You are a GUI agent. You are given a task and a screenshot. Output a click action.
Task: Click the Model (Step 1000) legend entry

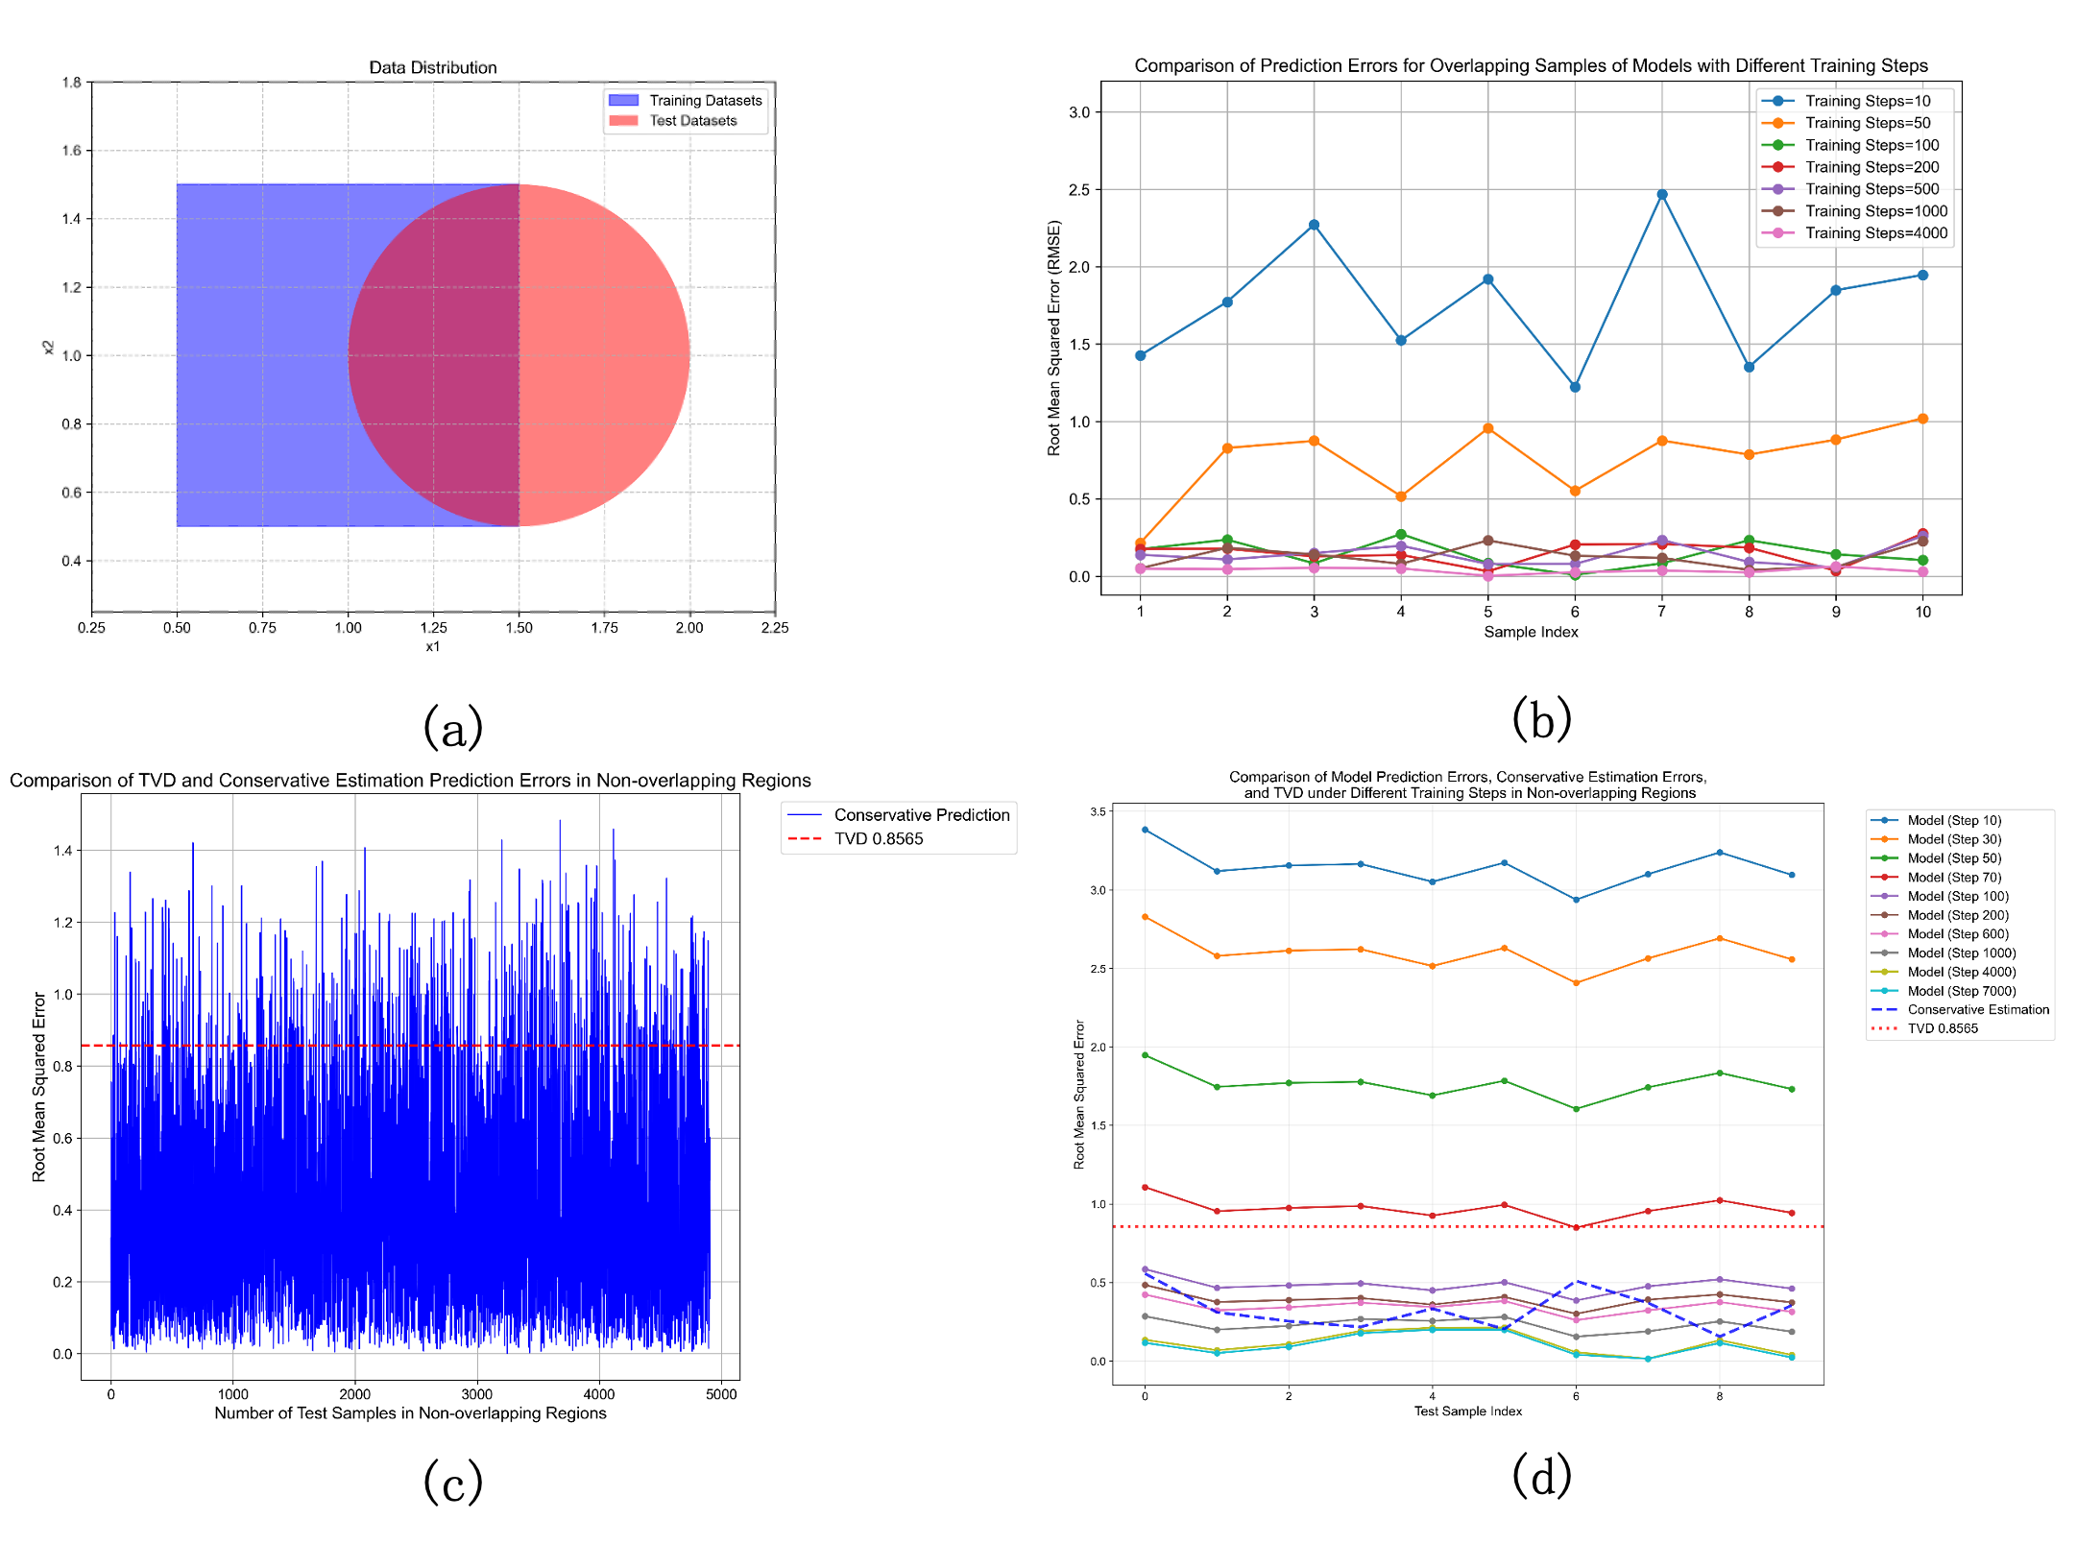coord(1961,953)
